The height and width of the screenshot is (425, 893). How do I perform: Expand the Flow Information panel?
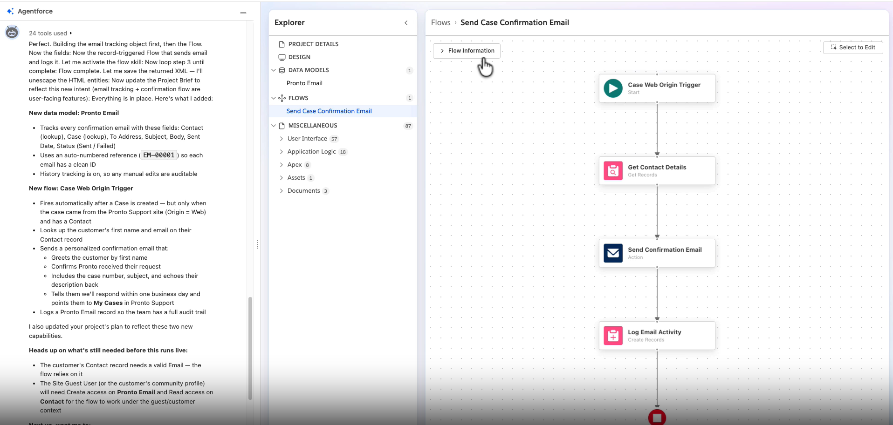[467, 51]
